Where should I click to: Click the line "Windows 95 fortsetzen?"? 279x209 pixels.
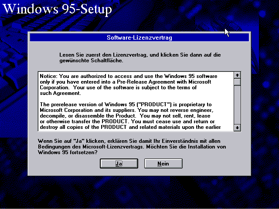click(68, 152)
